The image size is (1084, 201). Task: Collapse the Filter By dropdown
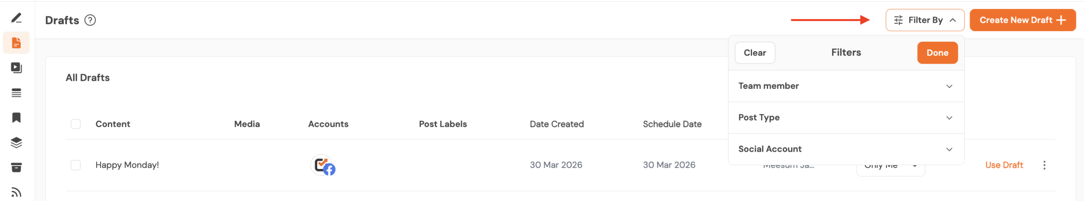924,20
